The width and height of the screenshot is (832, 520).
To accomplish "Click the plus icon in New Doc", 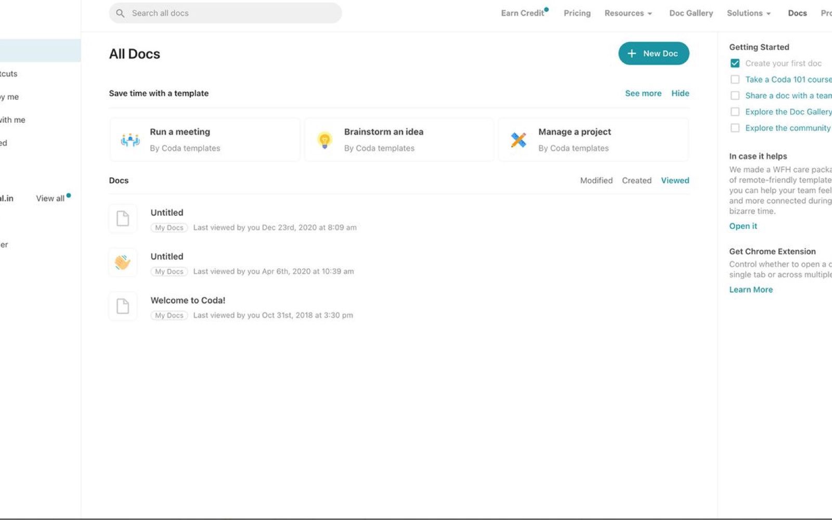I will 632,54.
